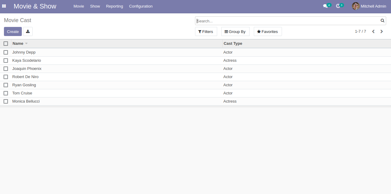Open the Configuration menu
This screenshot has width=391, height=194.
pos(141,6)
